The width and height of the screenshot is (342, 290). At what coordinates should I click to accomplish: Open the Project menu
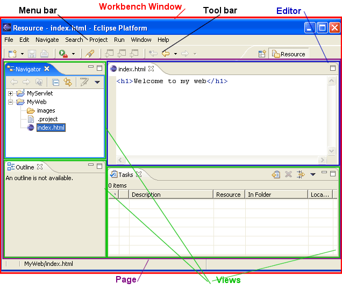(98, 40)
